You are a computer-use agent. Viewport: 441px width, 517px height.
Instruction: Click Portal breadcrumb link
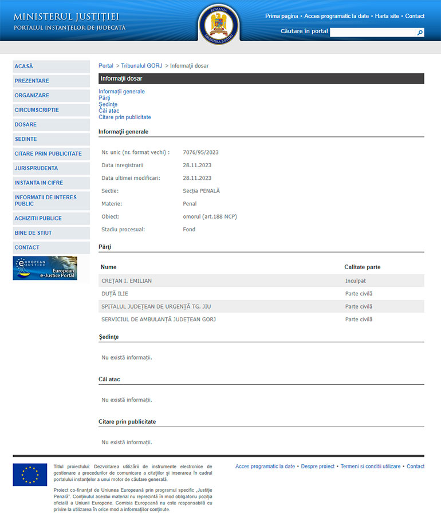point(106,66)
